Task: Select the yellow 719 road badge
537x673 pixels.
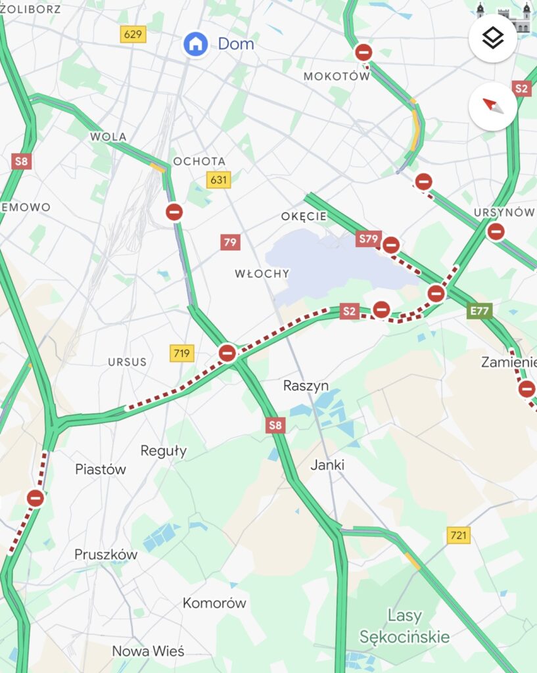Action: [181, 353]
